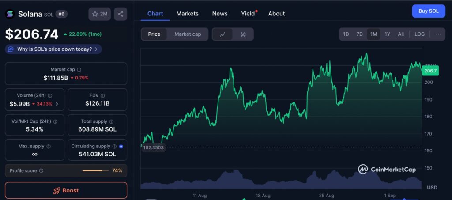Click the 541.03M SOL circulating supply
Viewport: 452px width, 200px height.
[98, 154]
